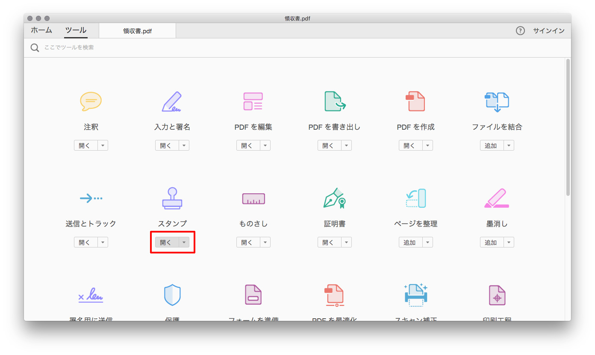Select the Fill & Sign (入力と署名) pen icon

tap(172, 102)
